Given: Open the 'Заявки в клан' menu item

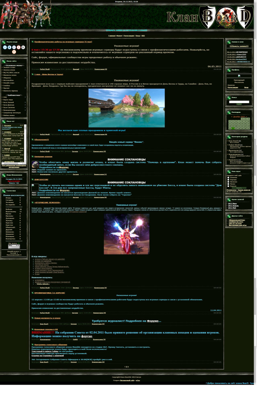Looking at the screenshot, I should tap(9, 67).
